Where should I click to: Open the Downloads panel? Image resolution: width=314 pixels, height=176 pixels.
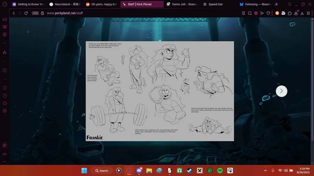click(x=302, y=13)
